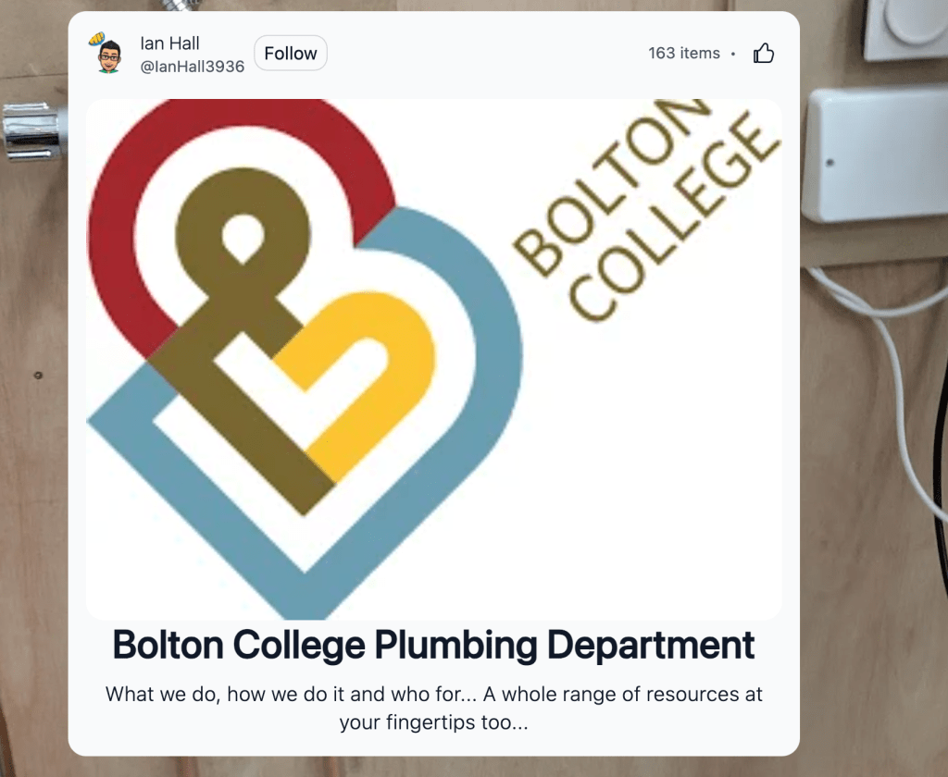The image size is (948, 777).
Task: Open the Bolton College Plumbing Department title
Action: click(433, 645)
